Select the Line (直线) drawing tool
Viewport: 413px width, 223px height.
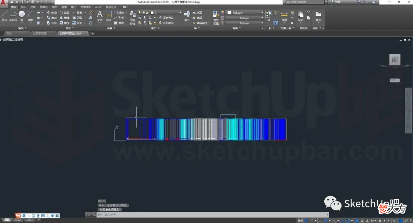point(5,16)
